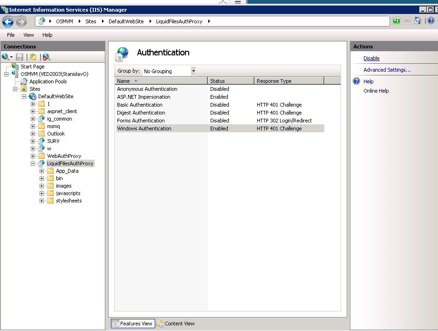
Task: Click the Create New Connection globe icon
Action: tap(6, 57)
